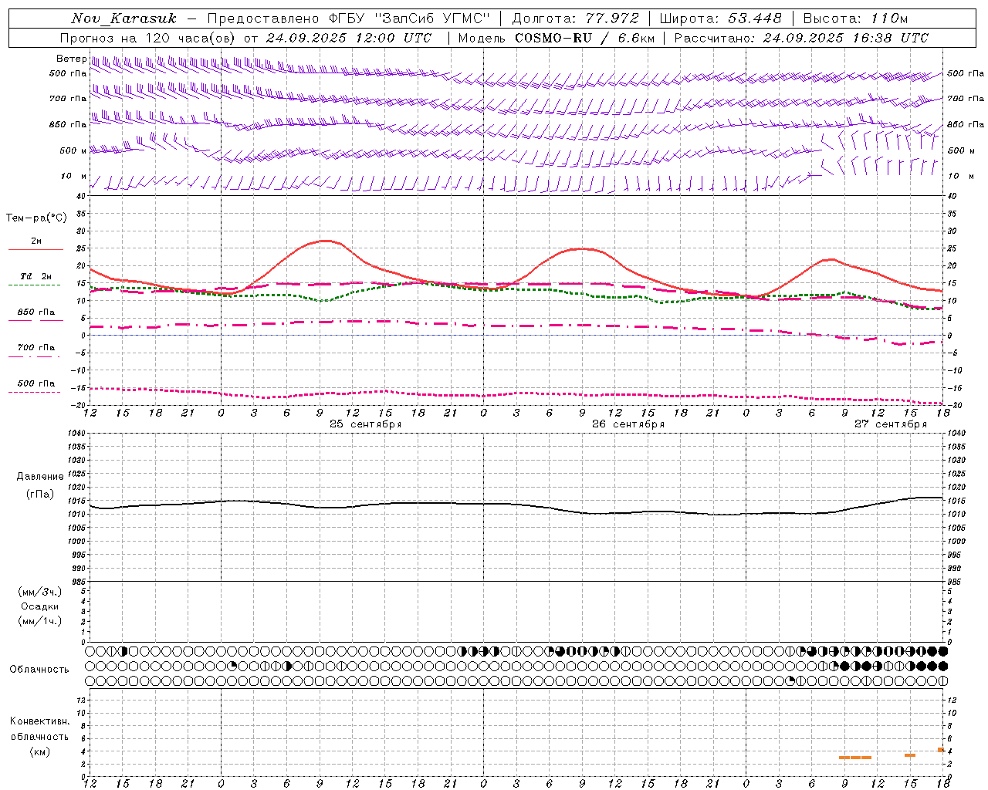The width and height of the screenshot is (988, 790).
Task: Click 'Прогноз на 120 часа(ов)' forecast text
Action: [148, 38]
